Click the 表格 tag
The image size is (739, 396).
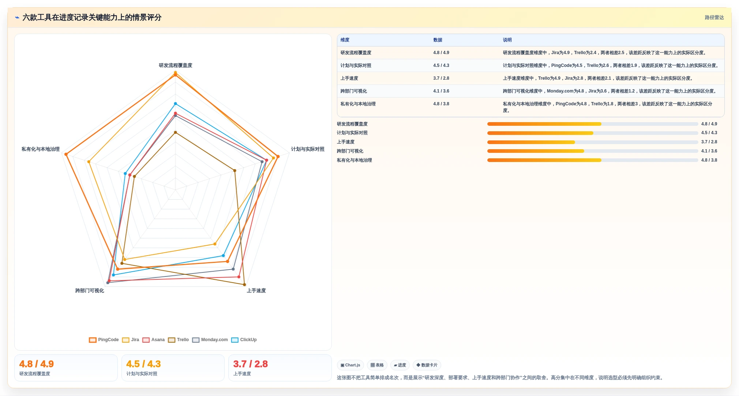(x=377, y=365)
